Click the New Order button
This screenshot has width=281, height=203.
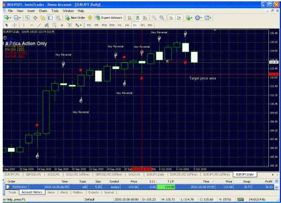pos(75,18)
